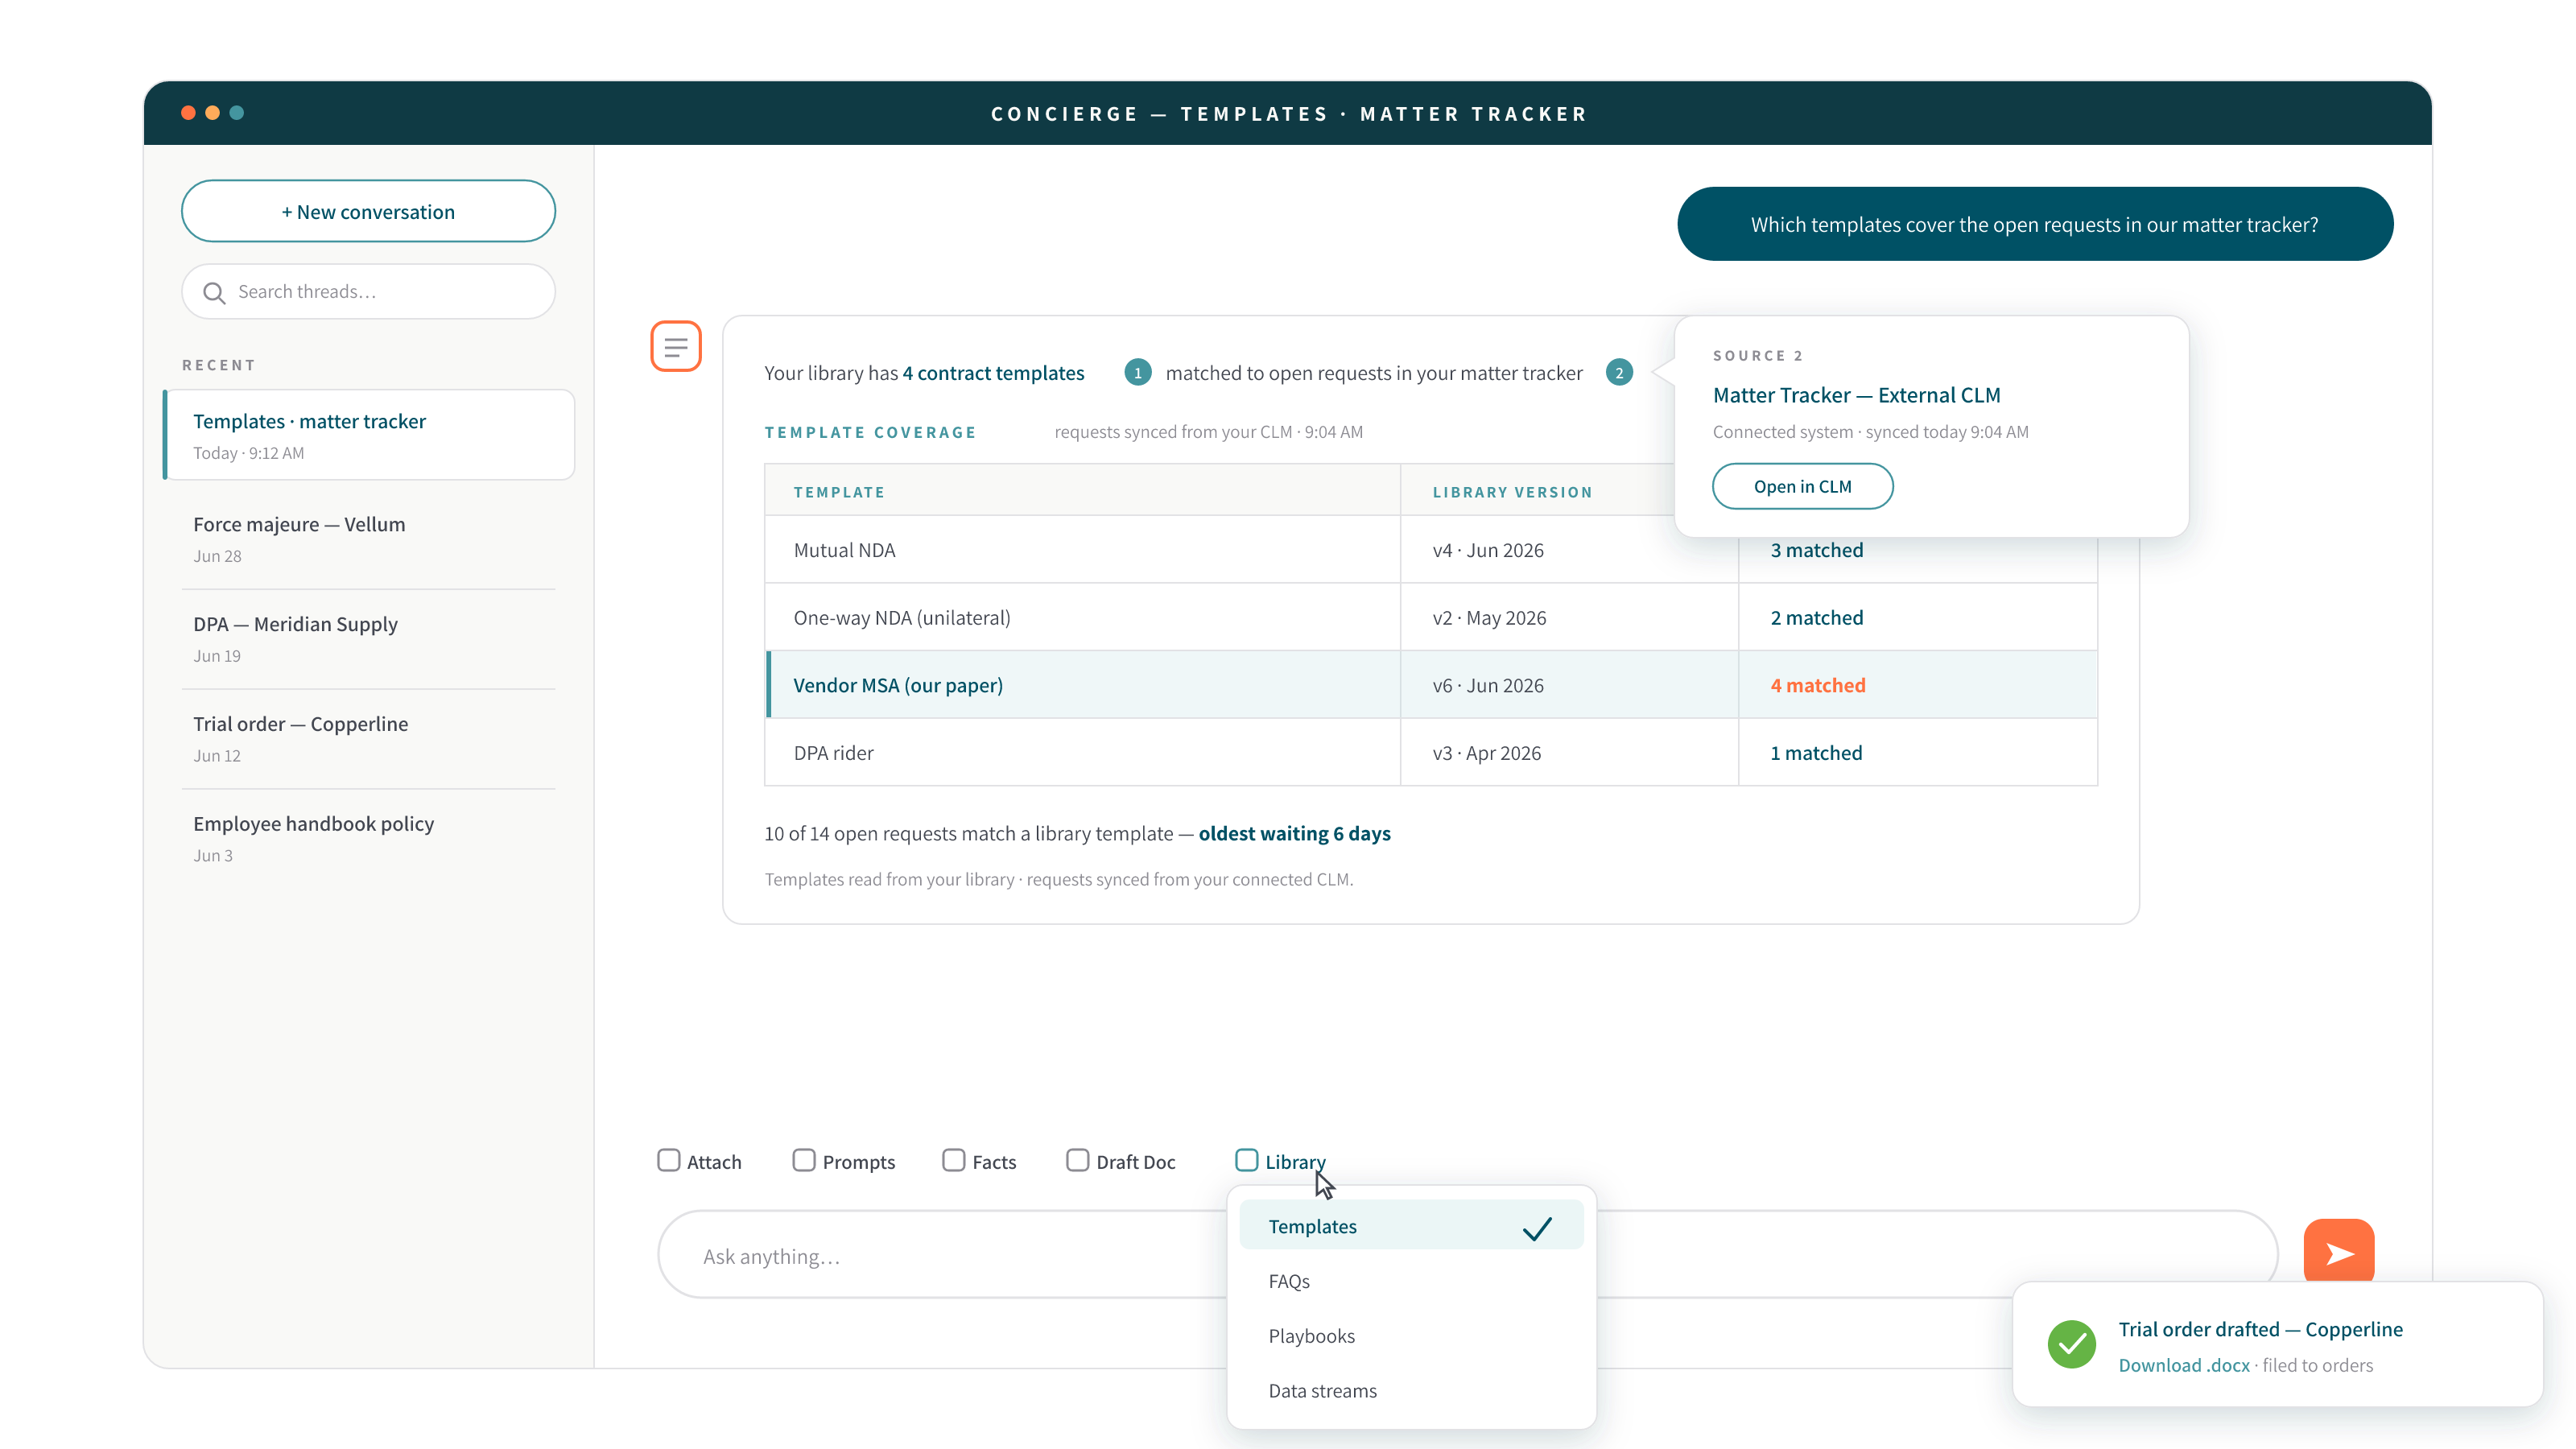Click the orange send arrow button
The height and width of the screenshot is (1449, 2576).
click(x=2338, y=1252)
